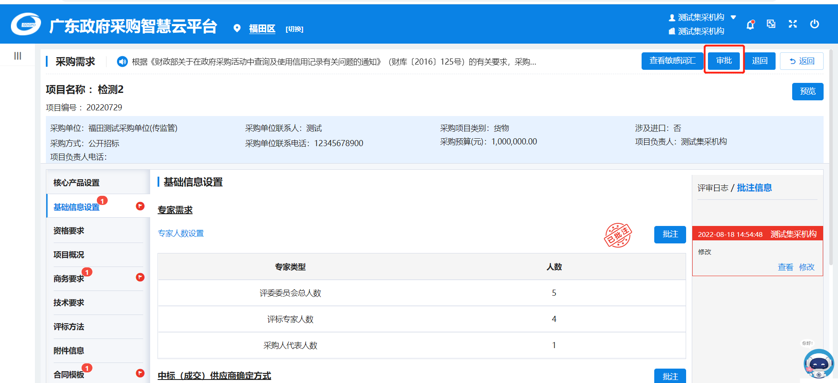Open the robot assistant chat icon

[818, 364]
